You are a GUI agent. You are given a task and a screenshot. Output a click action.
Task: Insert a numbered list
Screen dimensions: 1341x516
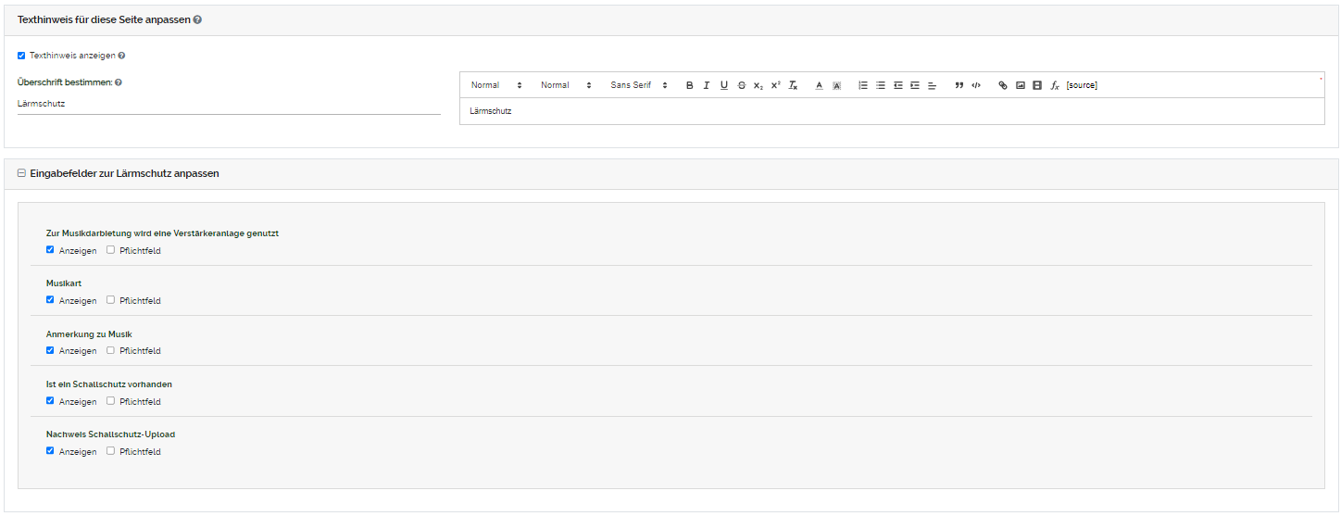(x=863, y=85)
